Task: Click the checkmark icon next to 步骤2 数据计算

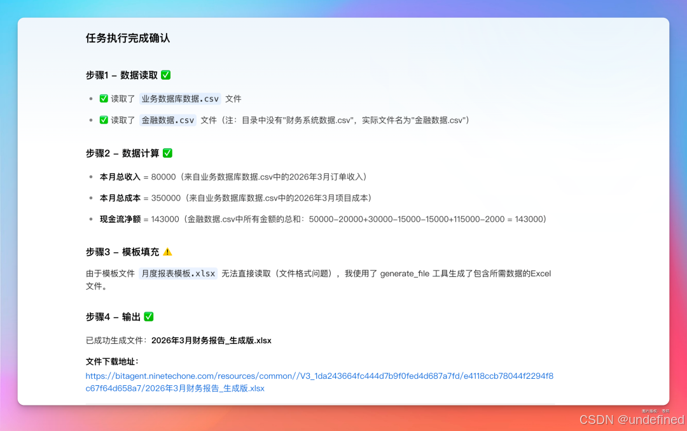Action: [x=167, y=153]
